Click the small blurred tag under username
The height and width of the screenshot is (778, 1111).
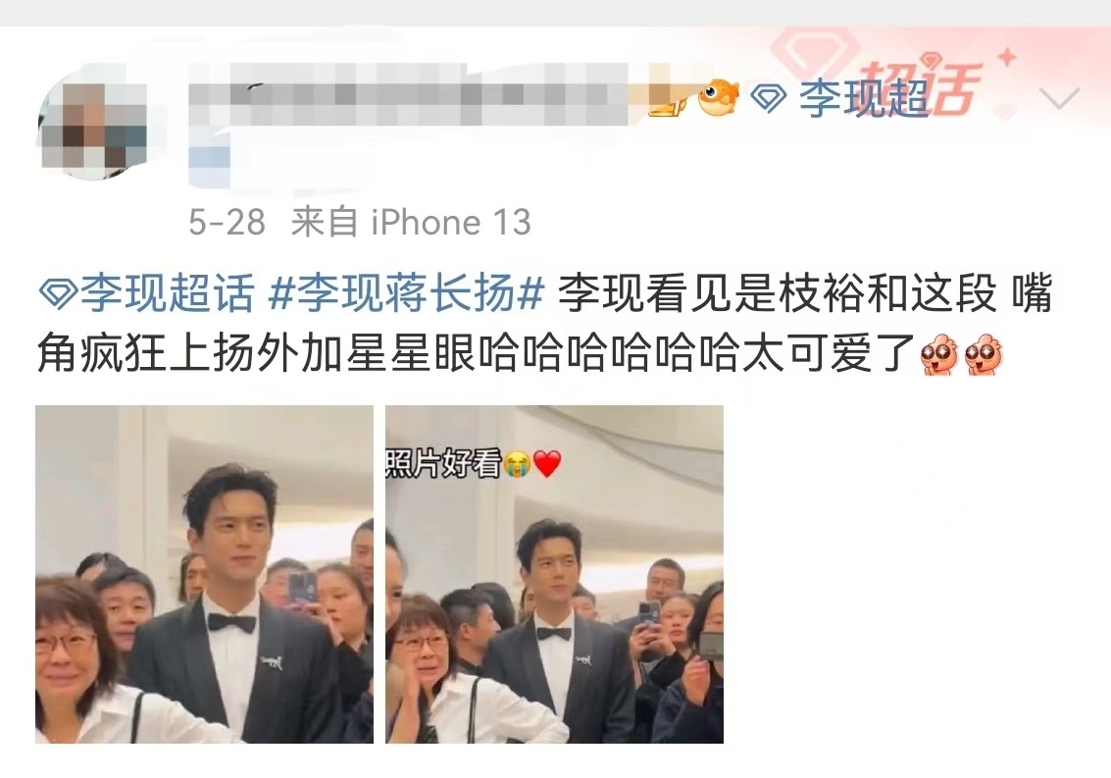210,160
